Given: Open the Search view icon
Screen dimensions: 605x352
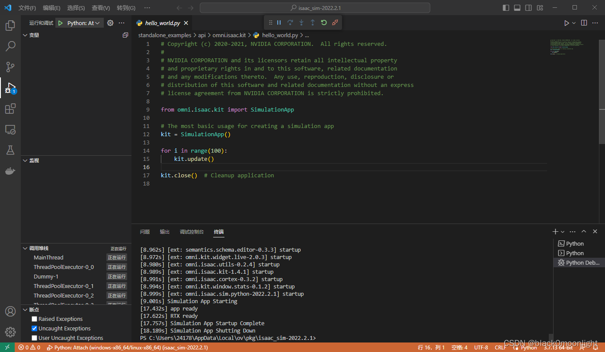Looking at the screenshot, I should [10, 46].
